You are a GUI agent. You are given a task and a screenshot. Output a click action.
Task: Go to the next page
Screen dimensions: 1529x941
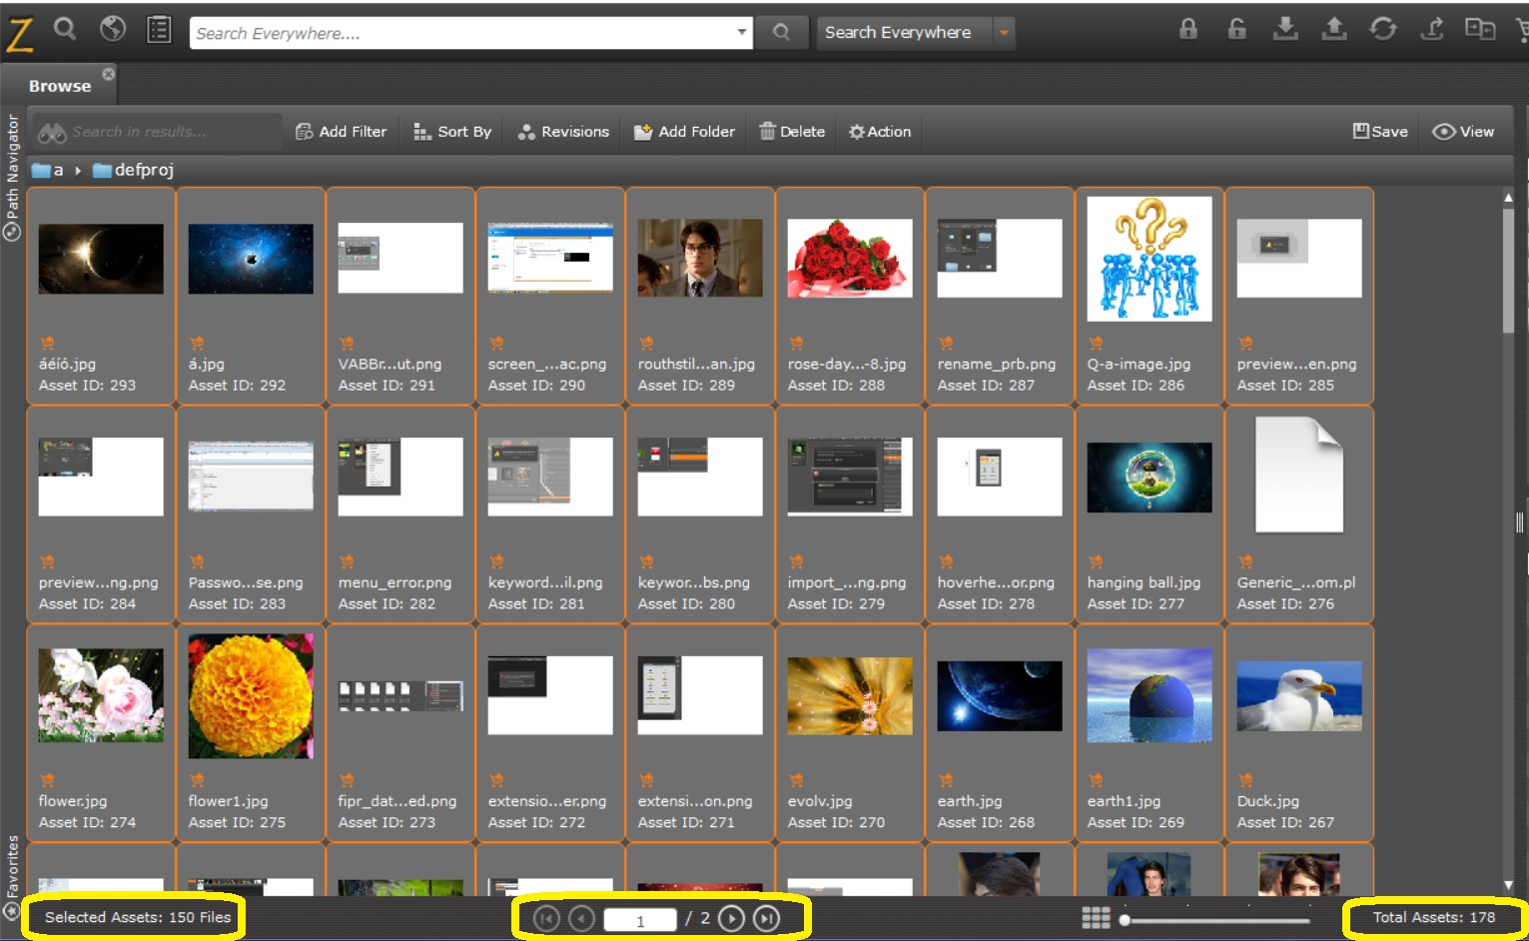pyautogui.click(x=731, y=918)
